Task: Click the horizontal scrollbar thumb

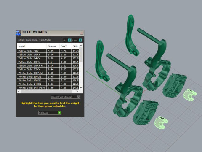Action: (46, 91)
